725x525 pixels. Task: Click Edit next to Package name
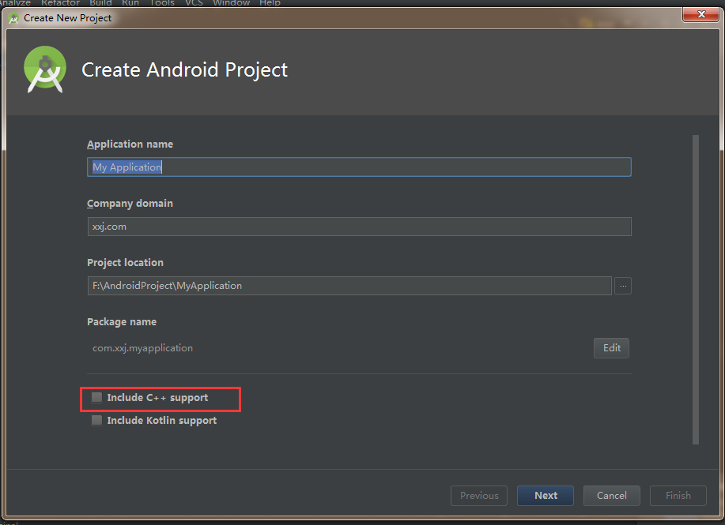[611, 348]
